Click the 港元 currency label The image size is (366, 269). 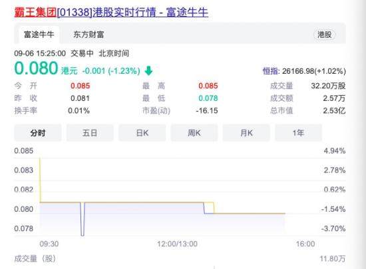point(69,71)
